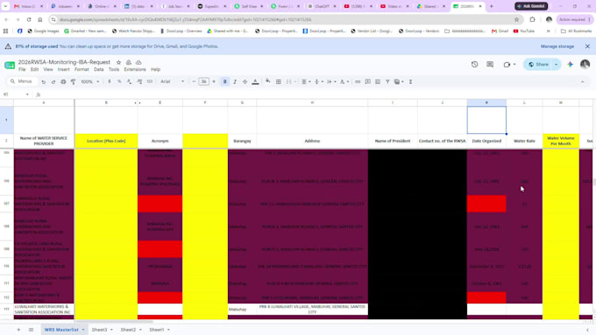Decrease font size minus button
Screen dimensions: 596x335
point(194,81)
